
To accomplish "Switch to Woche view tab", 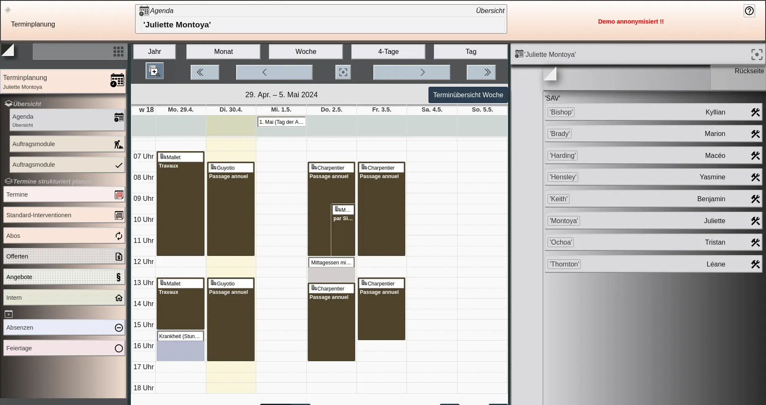I will point(306,51).
